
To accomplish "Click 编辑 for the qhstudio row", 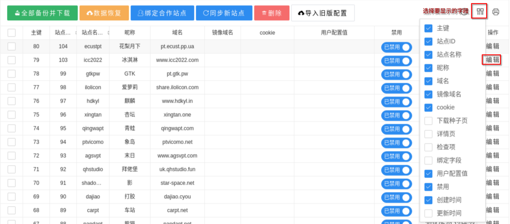I will [493, 169].
